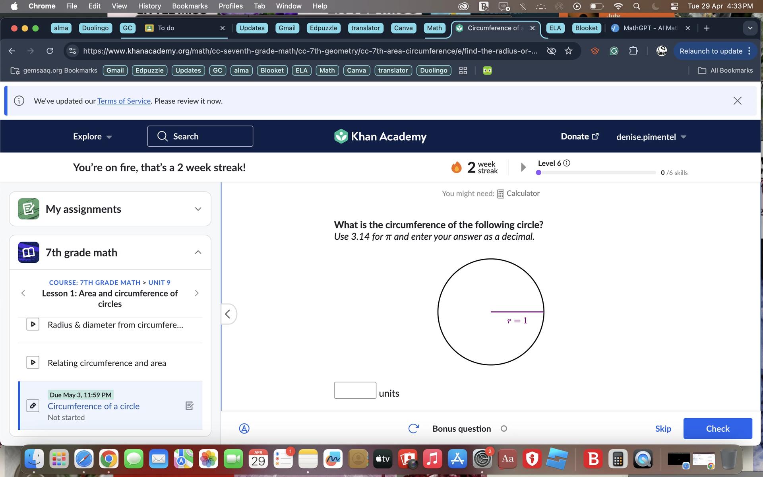
Task: Open the denise.pimentel account dropdown
Action: (x=651, y=137)
